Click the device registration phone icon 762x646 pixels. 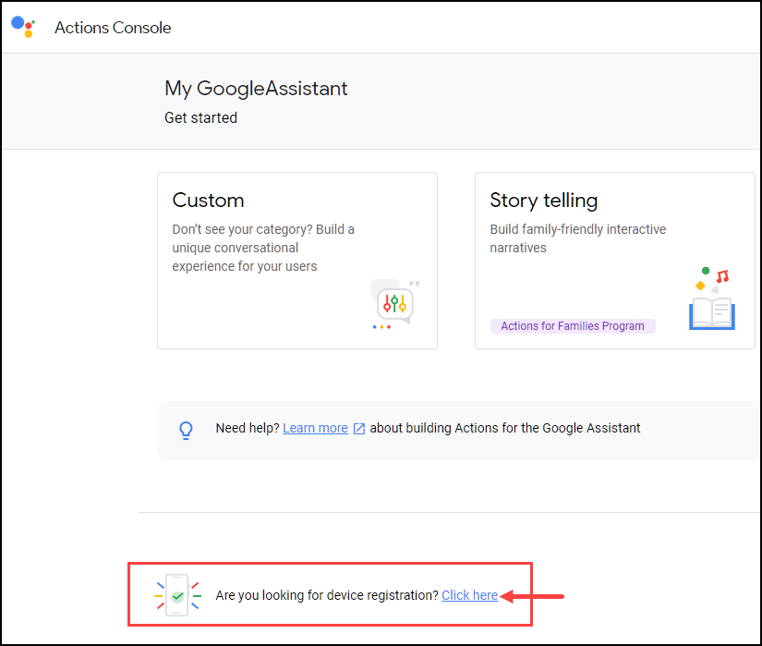(x=177, y=595)
